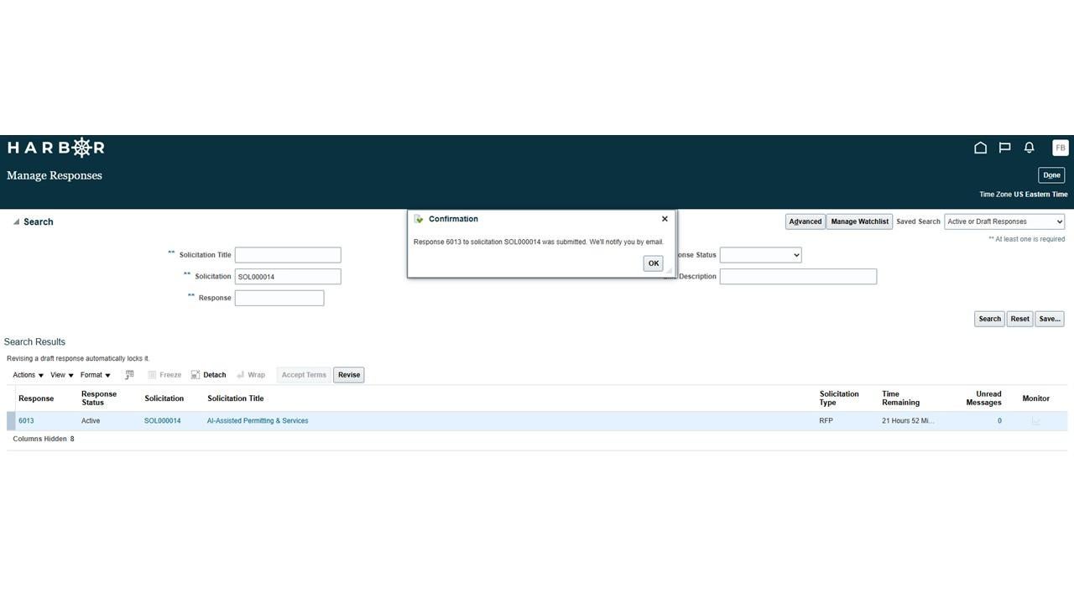Click into the Solicitation Title field

[x=288, y=255]
